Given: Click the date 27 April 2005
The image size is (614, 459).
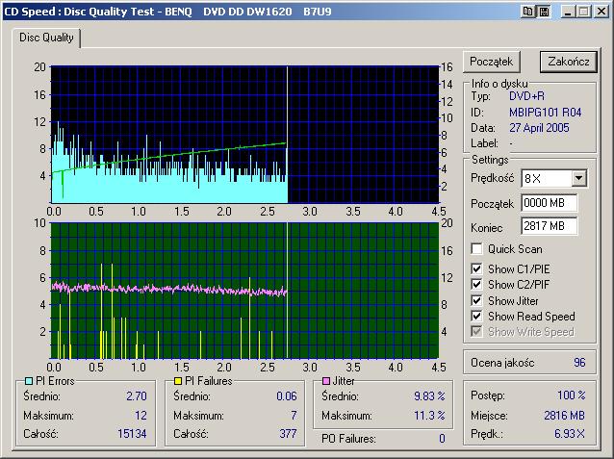Looking at the screenshot, I should pos(539,128).
